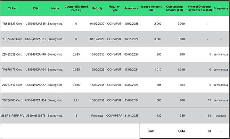Image resolution: width=230 pixels, height=139 pixels.
Task: Click ISIN US5949728878
Action: point(35,116)
